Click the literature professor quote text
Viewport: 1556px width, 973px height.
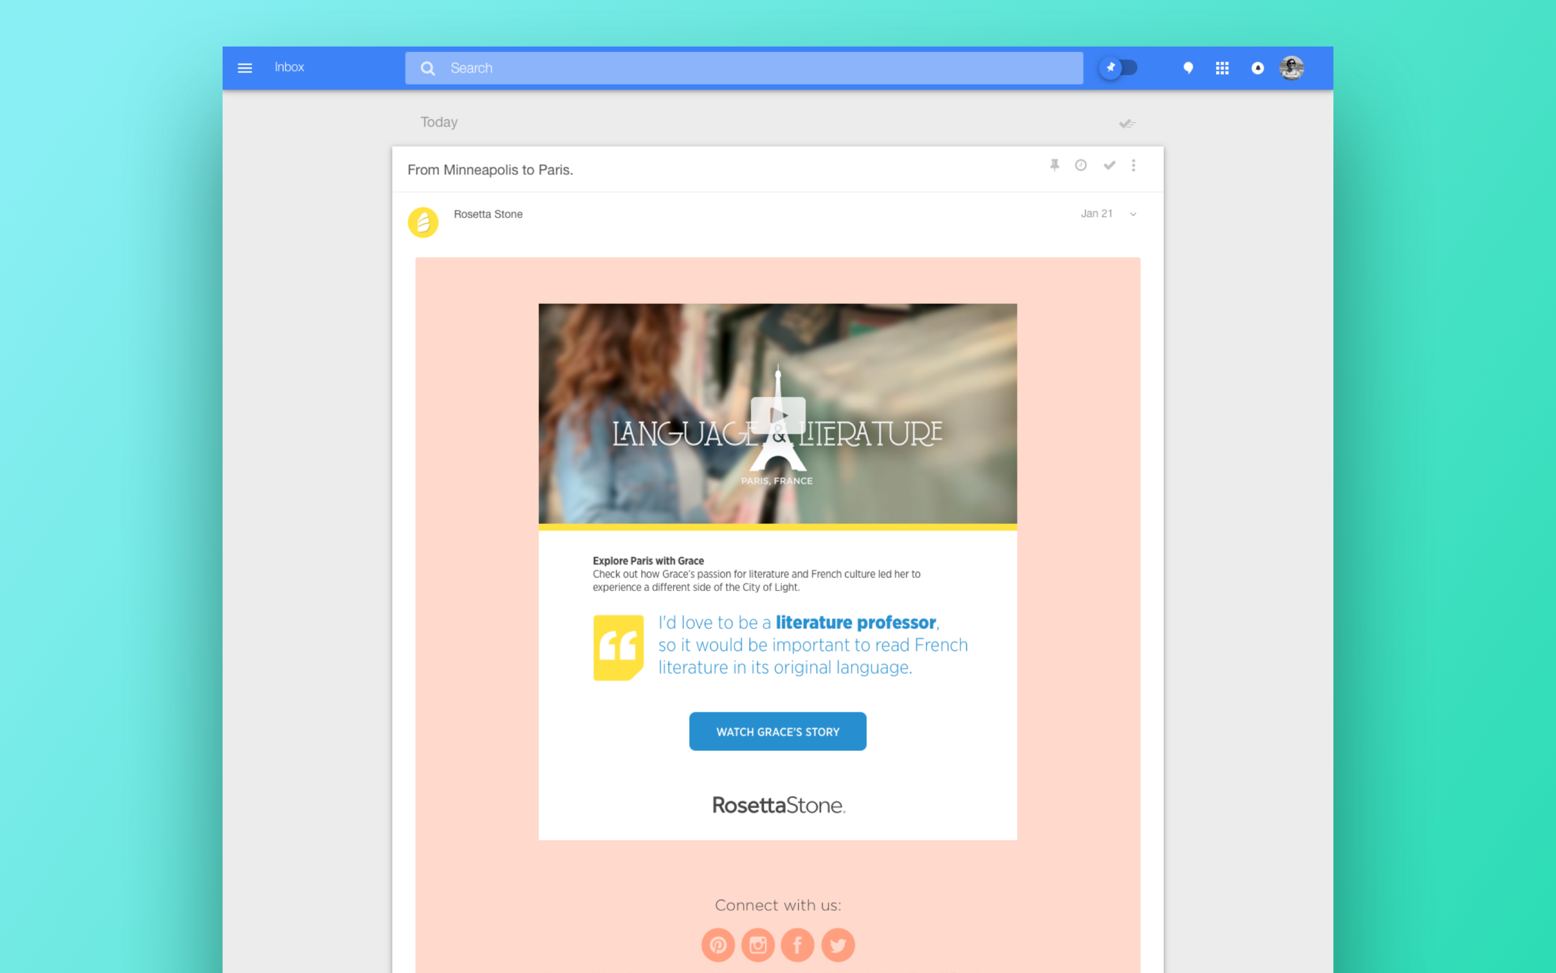[813, 645]
